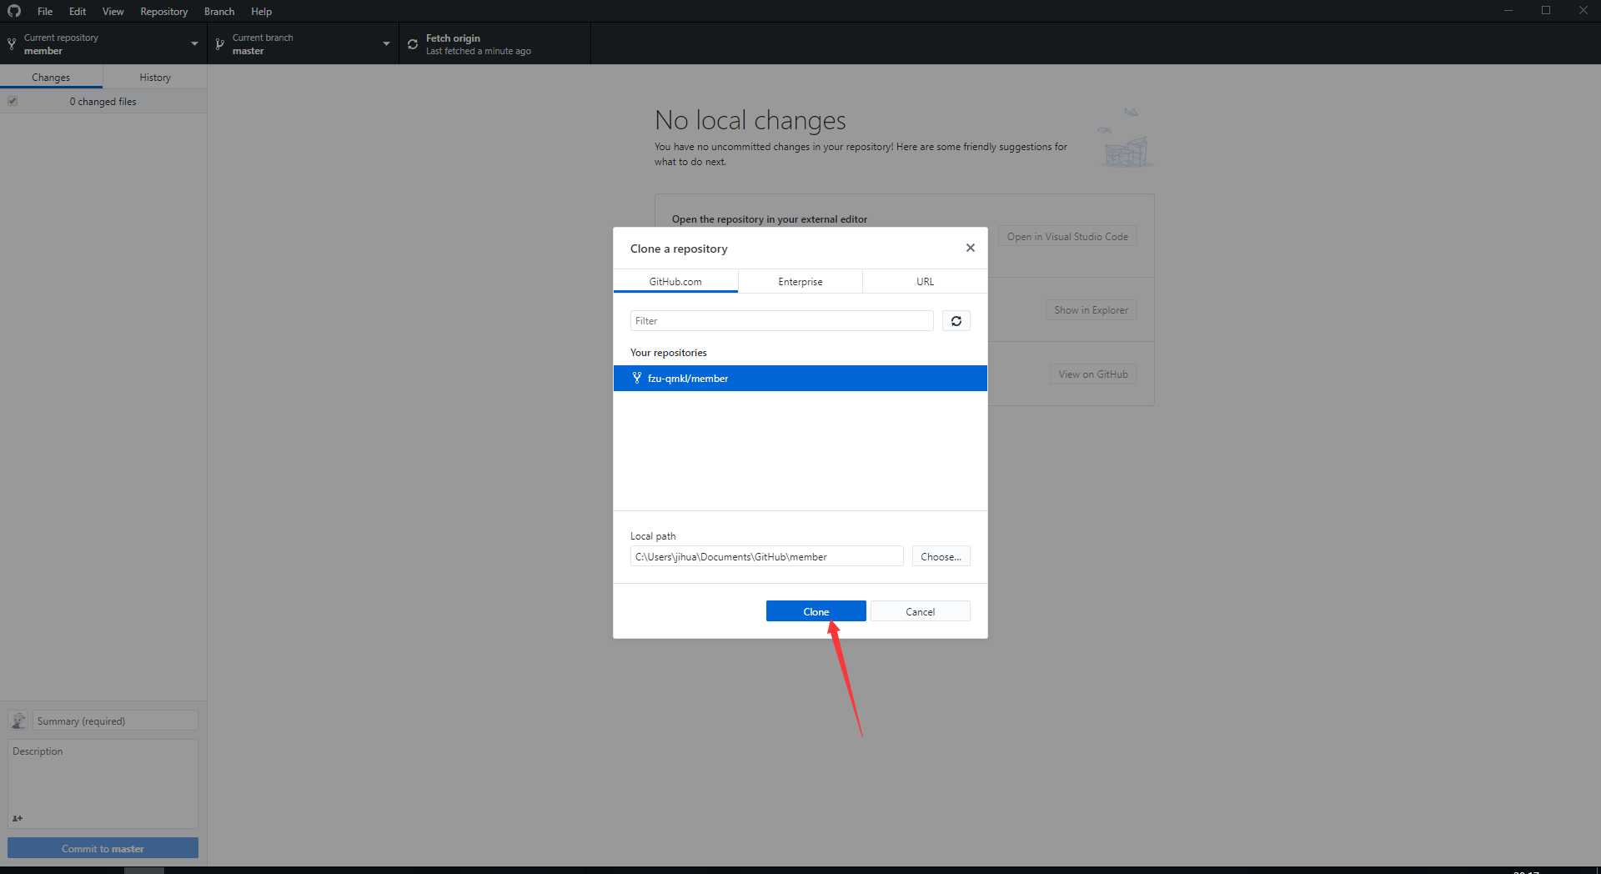The height and width of the screenshot is (874, 1601).
Task: Click the fork icon of fzu-qmkl/member
Action: click(x=637, y=378)
